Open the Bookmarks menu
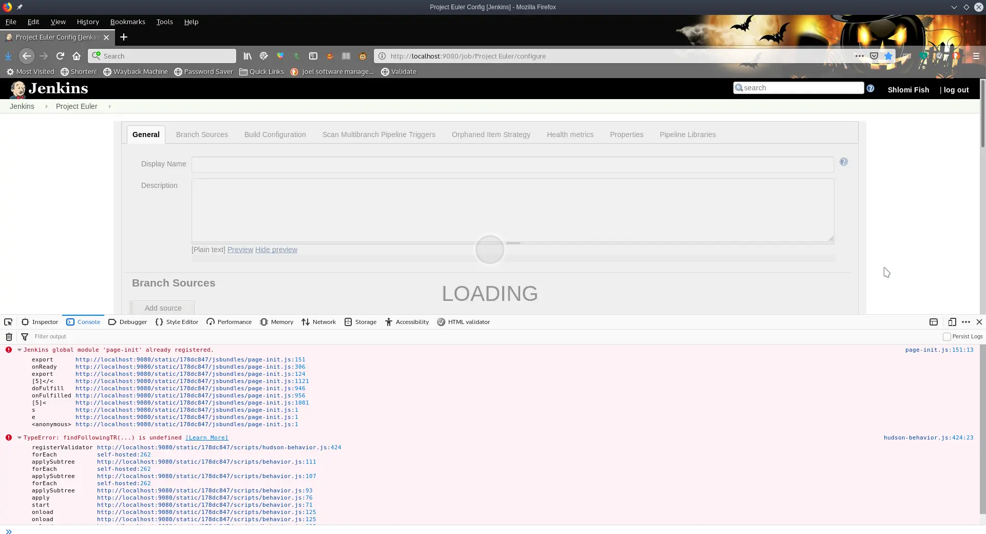Viewport: 986px width, 534px height. coord(128,22)
